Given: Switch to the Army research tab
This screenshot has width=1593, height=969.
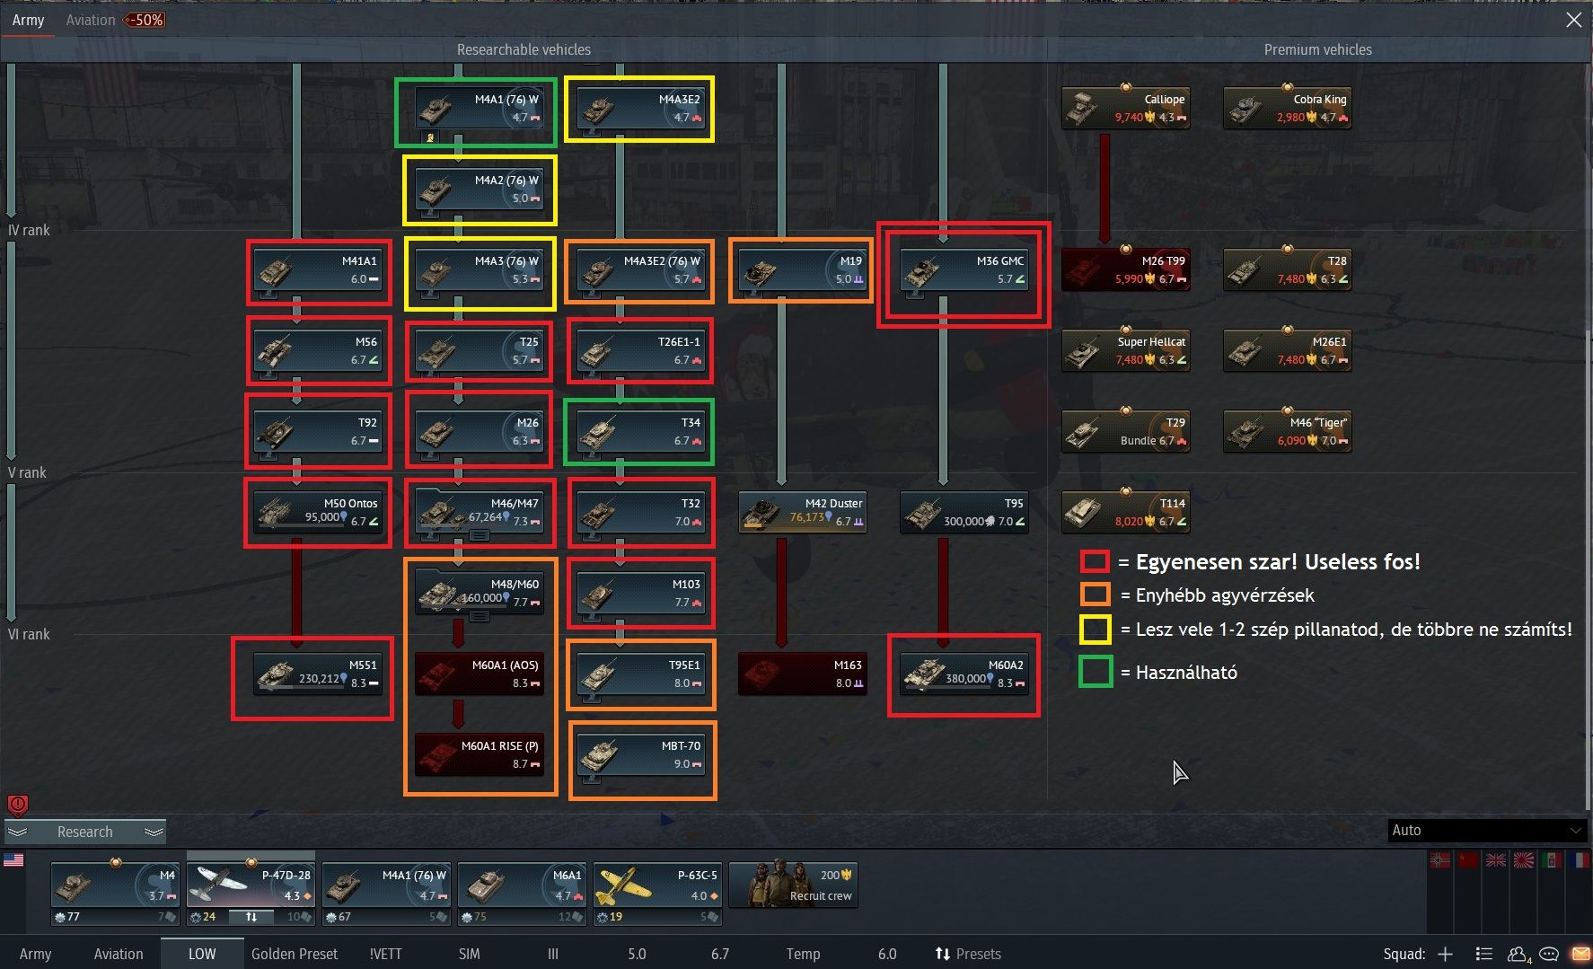Looking at the screenshot, I should tap(28, 20).
